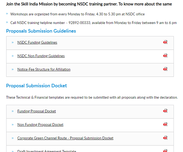The width and height of the screenshot is (183, 152).
Task: Click the Proposals Submission Guidelines heading
Action: click(41, 31)
